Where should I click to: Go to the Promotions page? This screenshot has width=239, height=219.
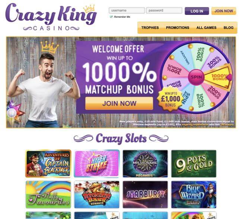(178, 28)
